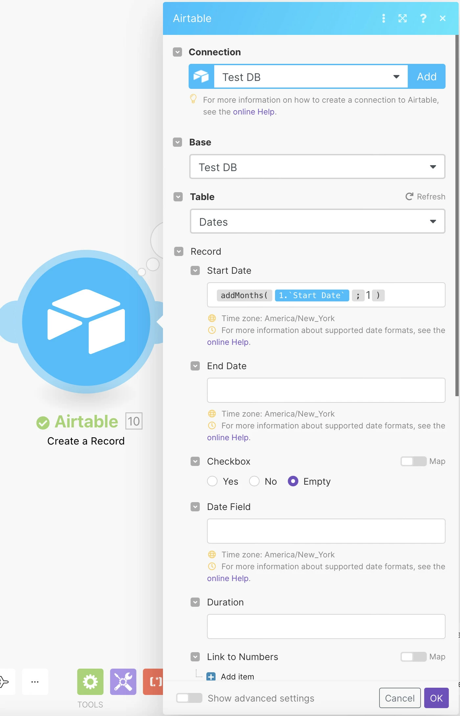Click the clock icon under End Date
The image size is (460, 716).
pyautogui.click(x=212, y=425)
